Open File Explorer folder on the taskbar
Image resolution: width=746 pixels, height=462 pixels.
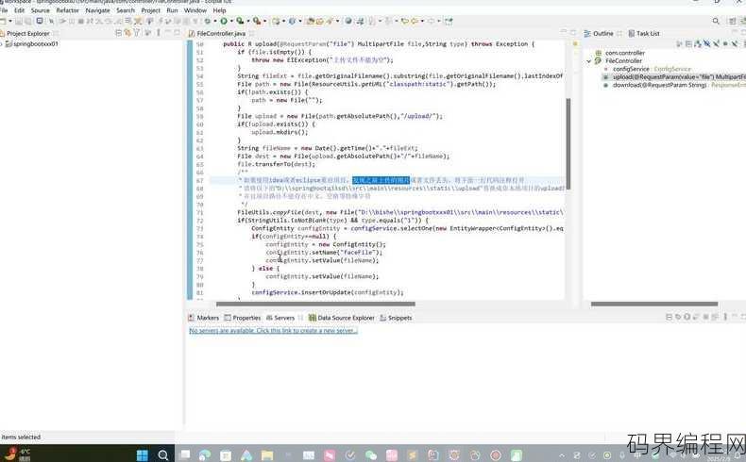coord(267,454)
